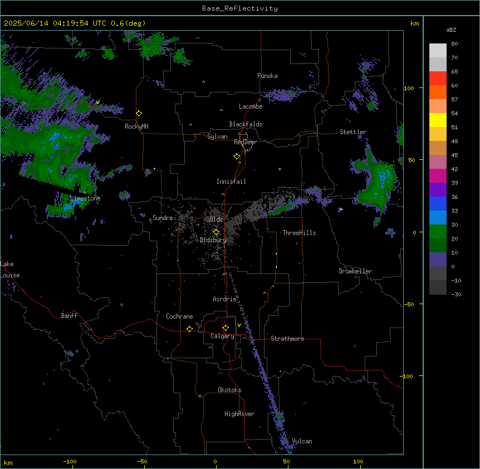Click the Drumheller city label
This screenshot has width=480, height=469.
(355, 271)
